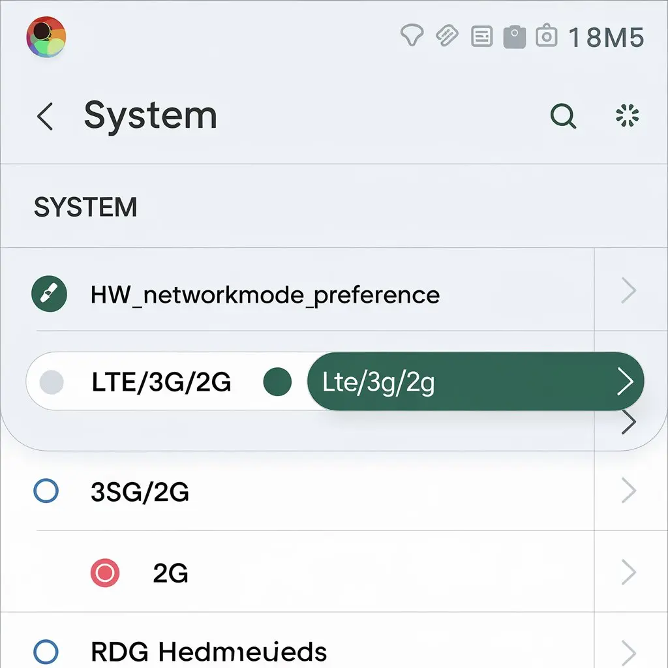Click the paperclip status bar icon
Screen dimensions: 668x668
447,35
